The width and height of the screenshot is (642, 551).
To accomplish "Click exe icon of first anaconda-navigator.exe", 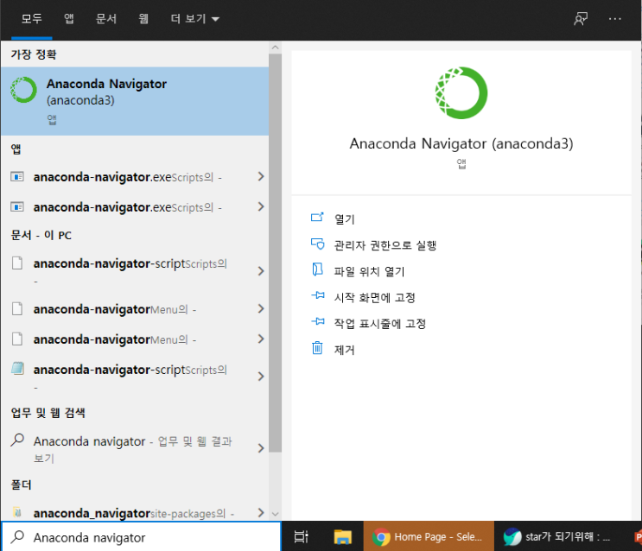I will [17, 176].
